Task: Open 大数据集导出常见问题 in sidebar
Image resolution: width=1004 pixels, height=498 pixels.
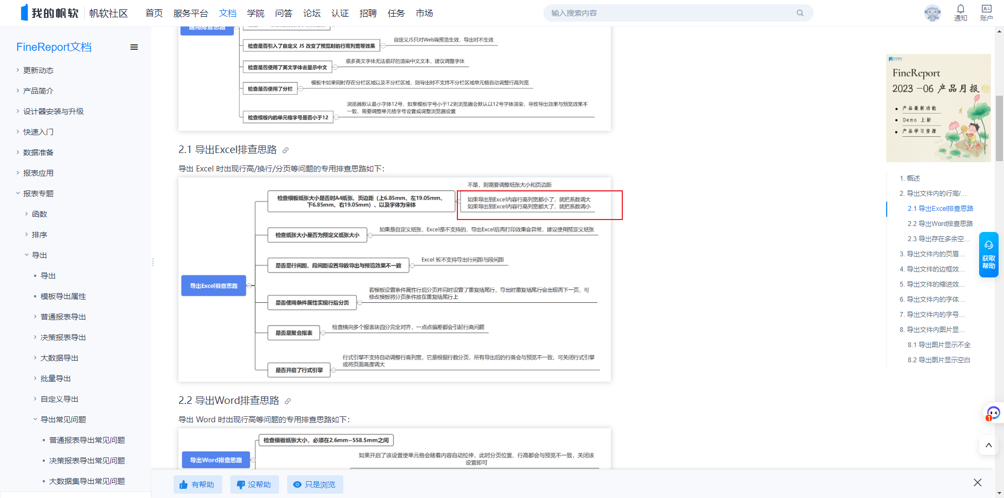Action: (x=87, y=481)
